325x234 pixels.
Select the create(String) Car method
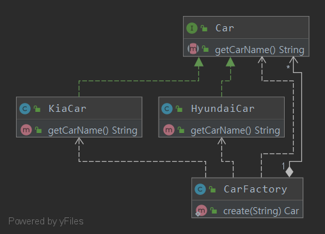[x=261, y=211]
